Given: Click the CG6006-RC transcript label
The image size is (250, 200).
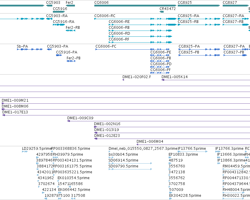Looking at the screenshot, I should pyautogui.click(x=105, y=16).
